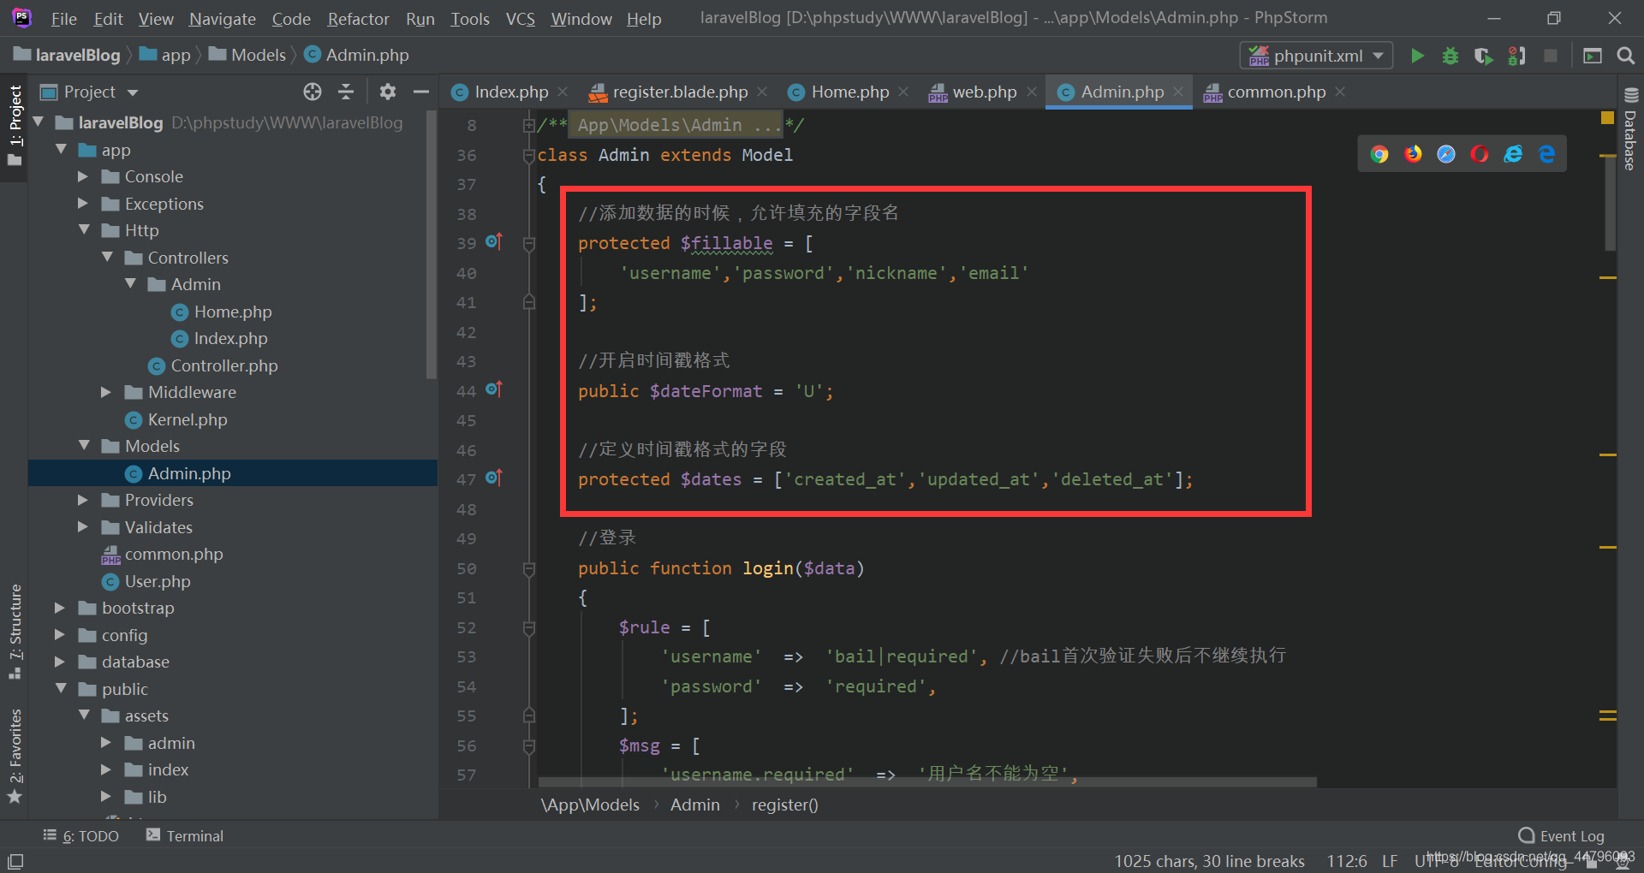Viewport: 1644px width, 873px height.
Task: Collapse the Controllers folder
Action: pyautogui.click(x=107, y=257)
